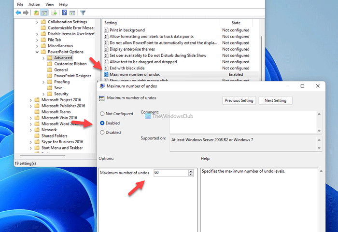
Task: Click the policy icon of Display enterprise themes
Action: click(x=106, y=49)
